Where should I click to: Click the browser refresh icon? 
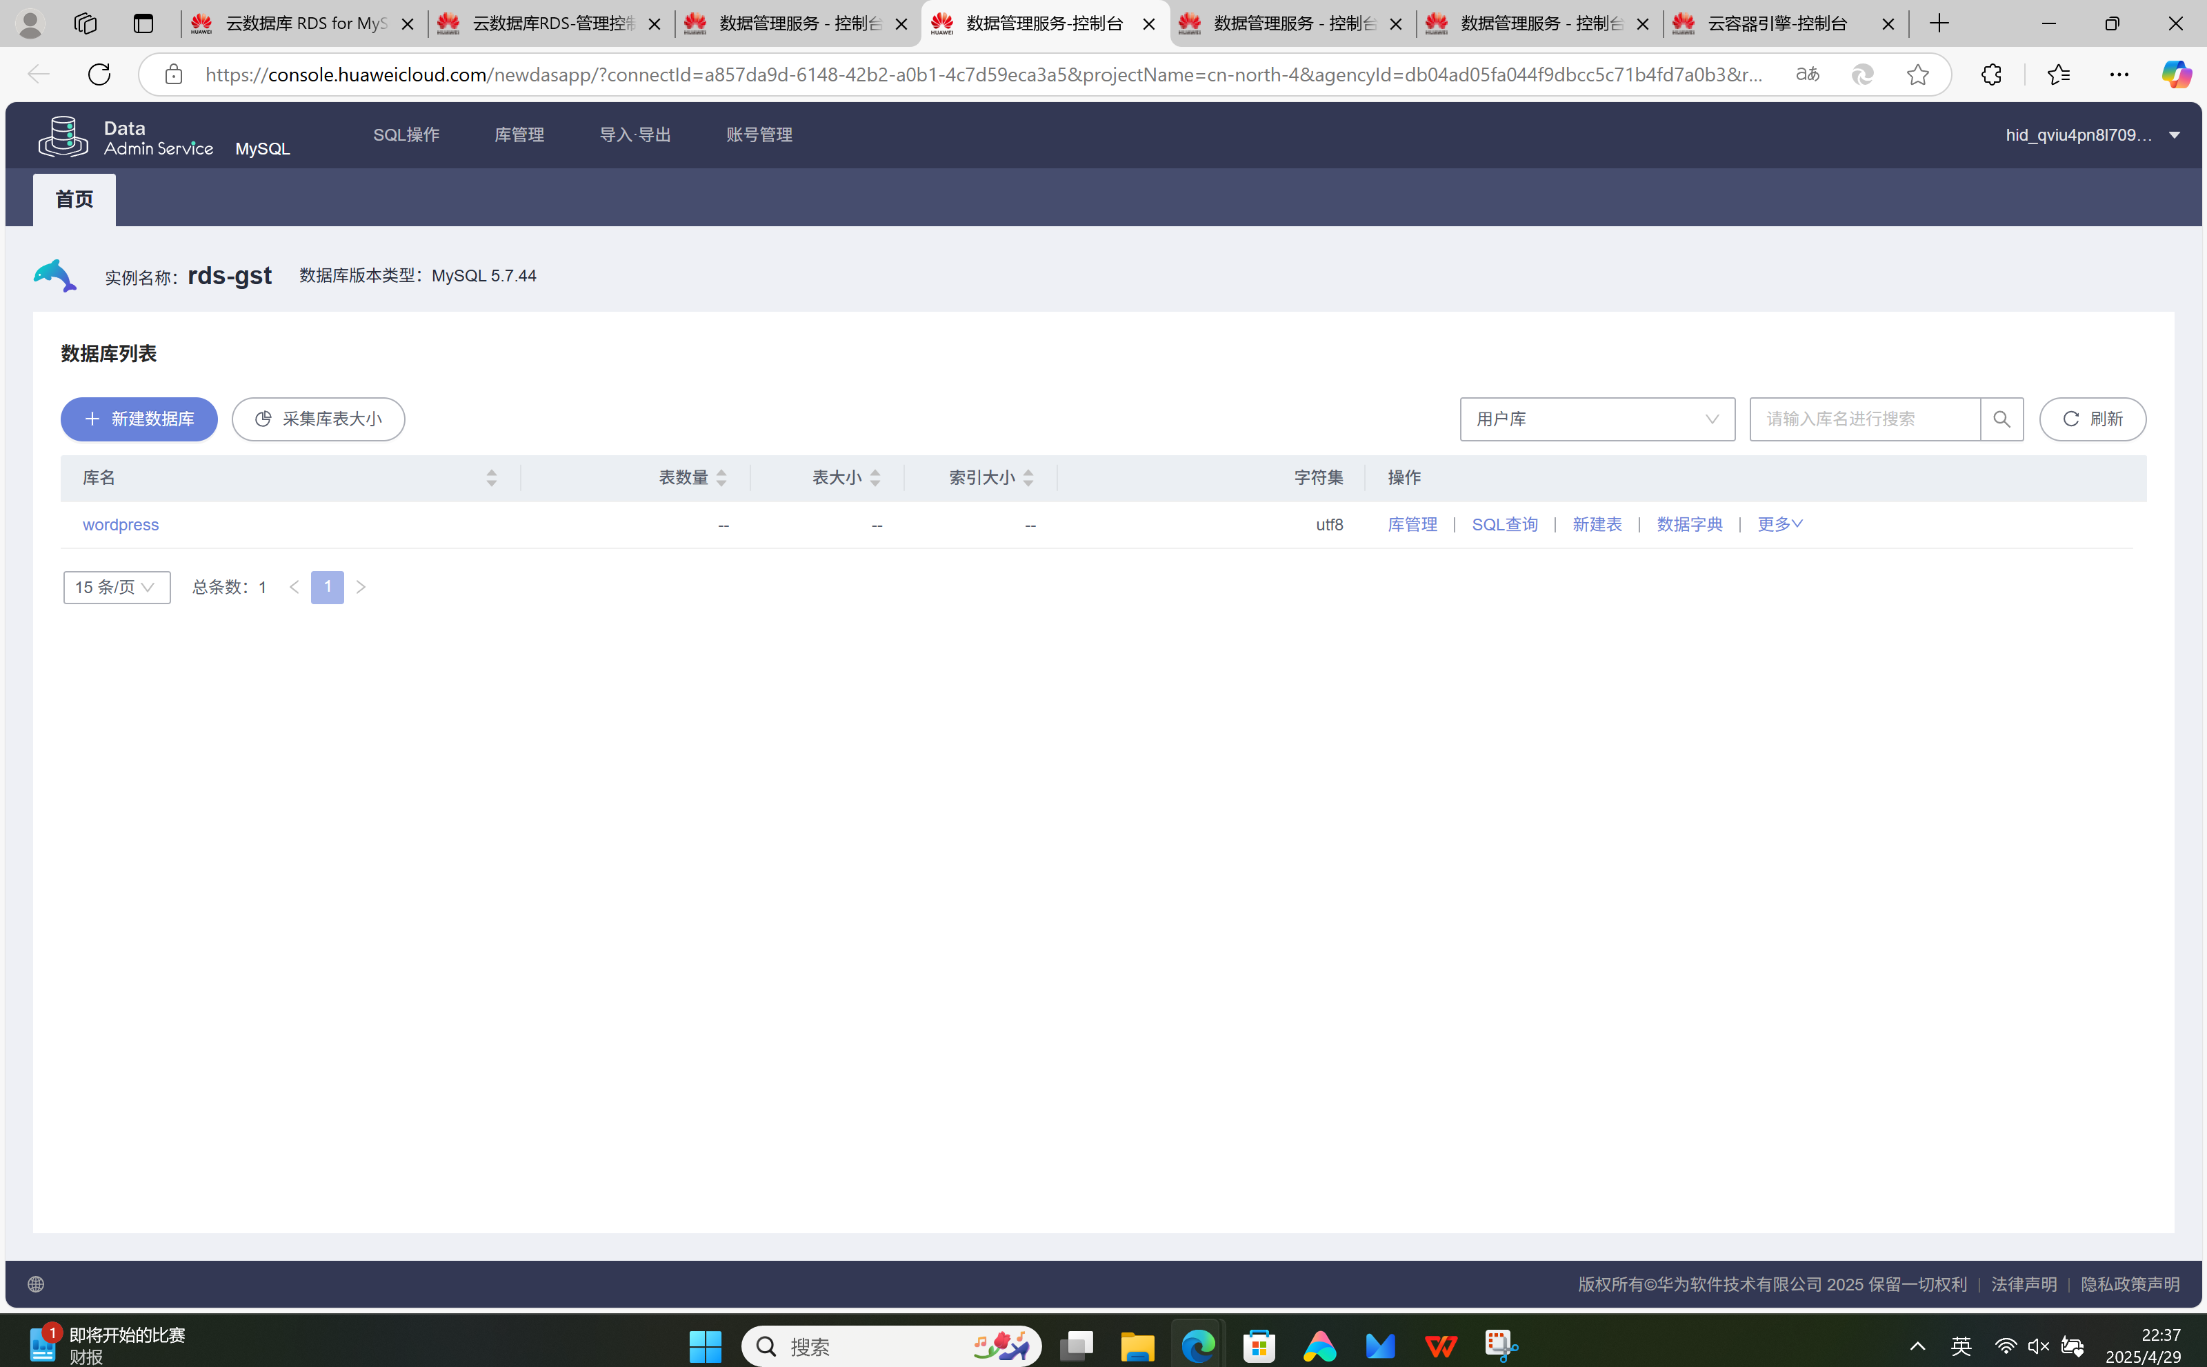coord(99,74)
